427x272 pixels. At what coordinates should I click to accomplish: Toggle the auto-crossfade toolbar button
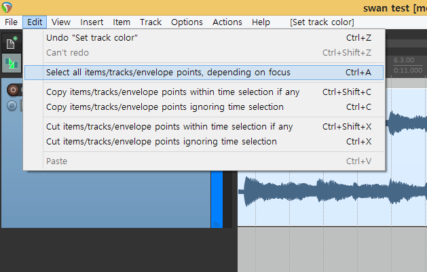coord(12,63)
